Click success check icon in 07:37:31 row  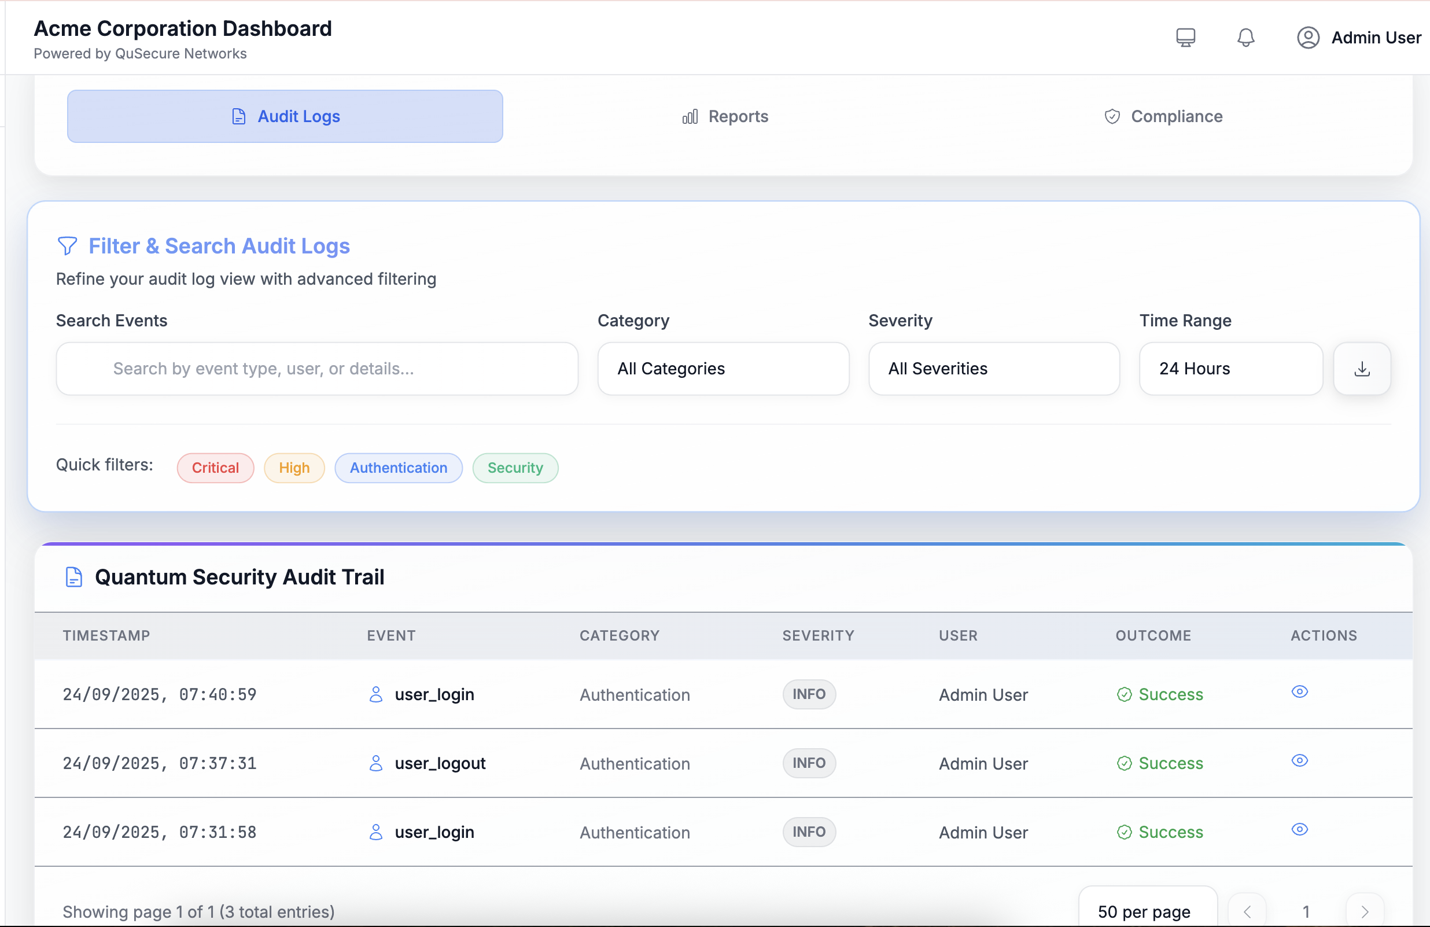click(x=1123, y=763)
